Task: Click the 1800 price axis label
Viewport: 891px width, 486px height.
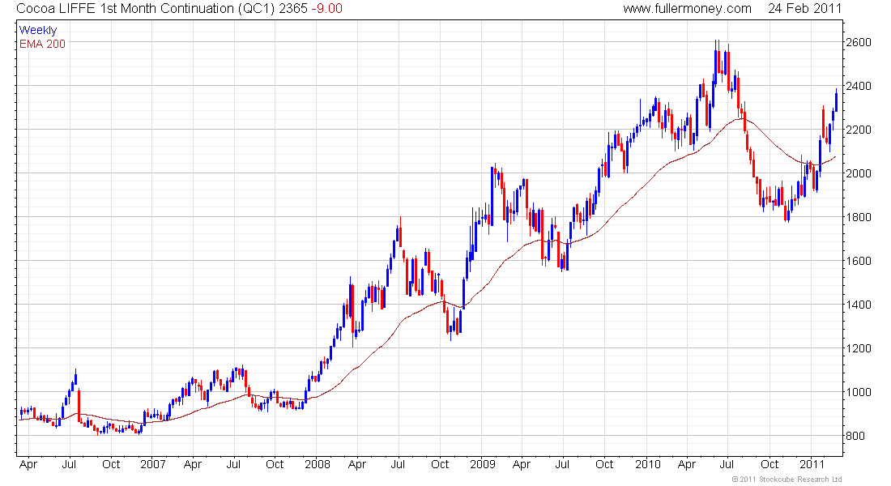Action: pyautogui.click(x=859, y=217)
